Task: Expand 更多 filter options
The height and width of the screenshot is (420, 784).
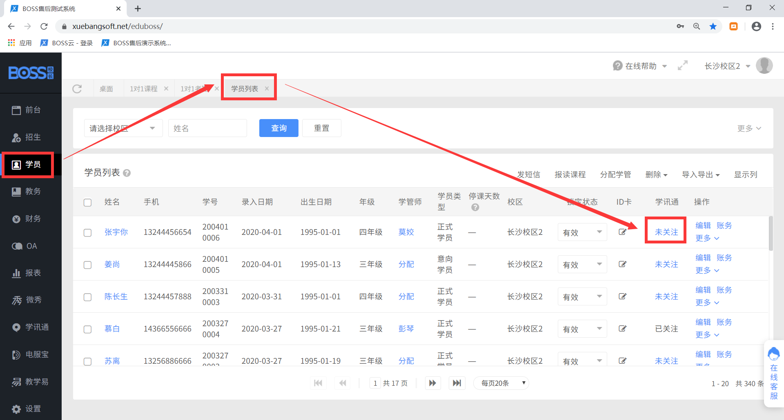Action: [749, 128]
